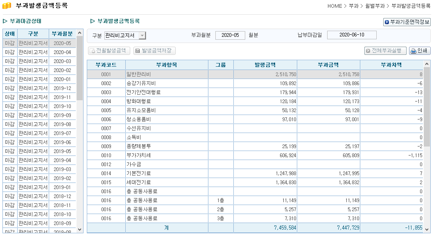The height and width of the screenshot is (248, 434).
Task: Select the 2020-05 row in the left list
Action: [x=39, y=43]
